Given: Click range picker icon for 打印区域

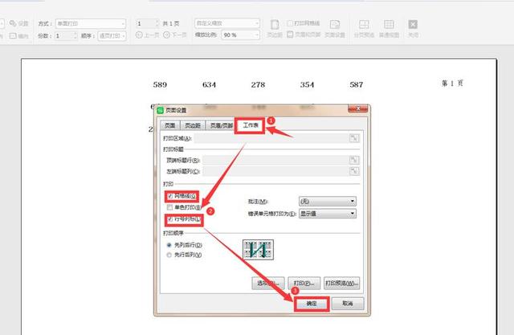Looking at the screenshot, I should (354, 138).
